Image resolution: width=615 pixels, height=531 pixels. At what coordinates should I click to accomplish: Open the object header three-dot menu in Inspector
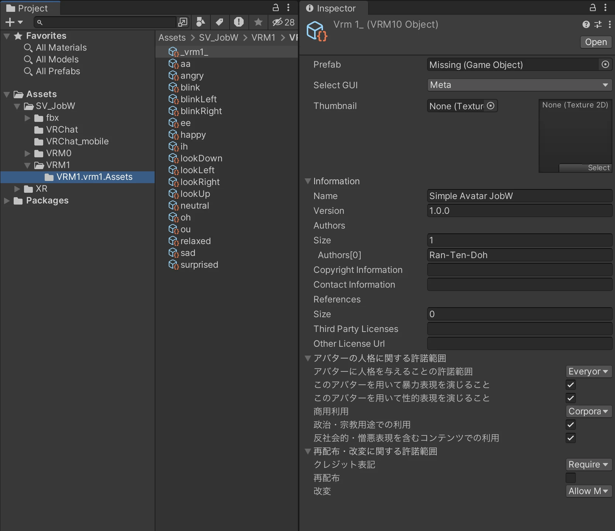click(609, 24)
